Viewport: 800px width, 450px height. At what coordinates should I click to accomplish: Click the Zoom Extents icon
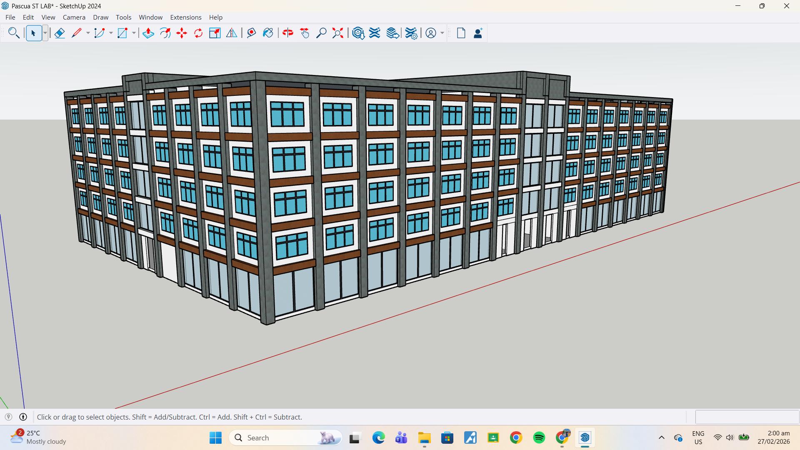(338, 33)
